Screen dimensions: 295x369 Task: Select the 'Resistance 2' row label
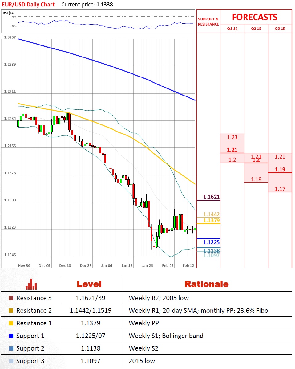pos(34,311)
